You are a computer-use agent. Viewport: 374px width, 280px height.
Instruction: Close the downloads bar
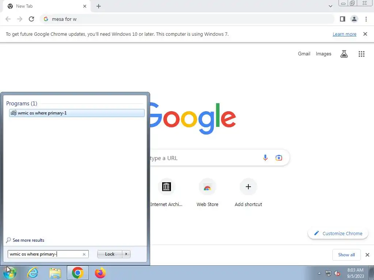coord(367,255)
